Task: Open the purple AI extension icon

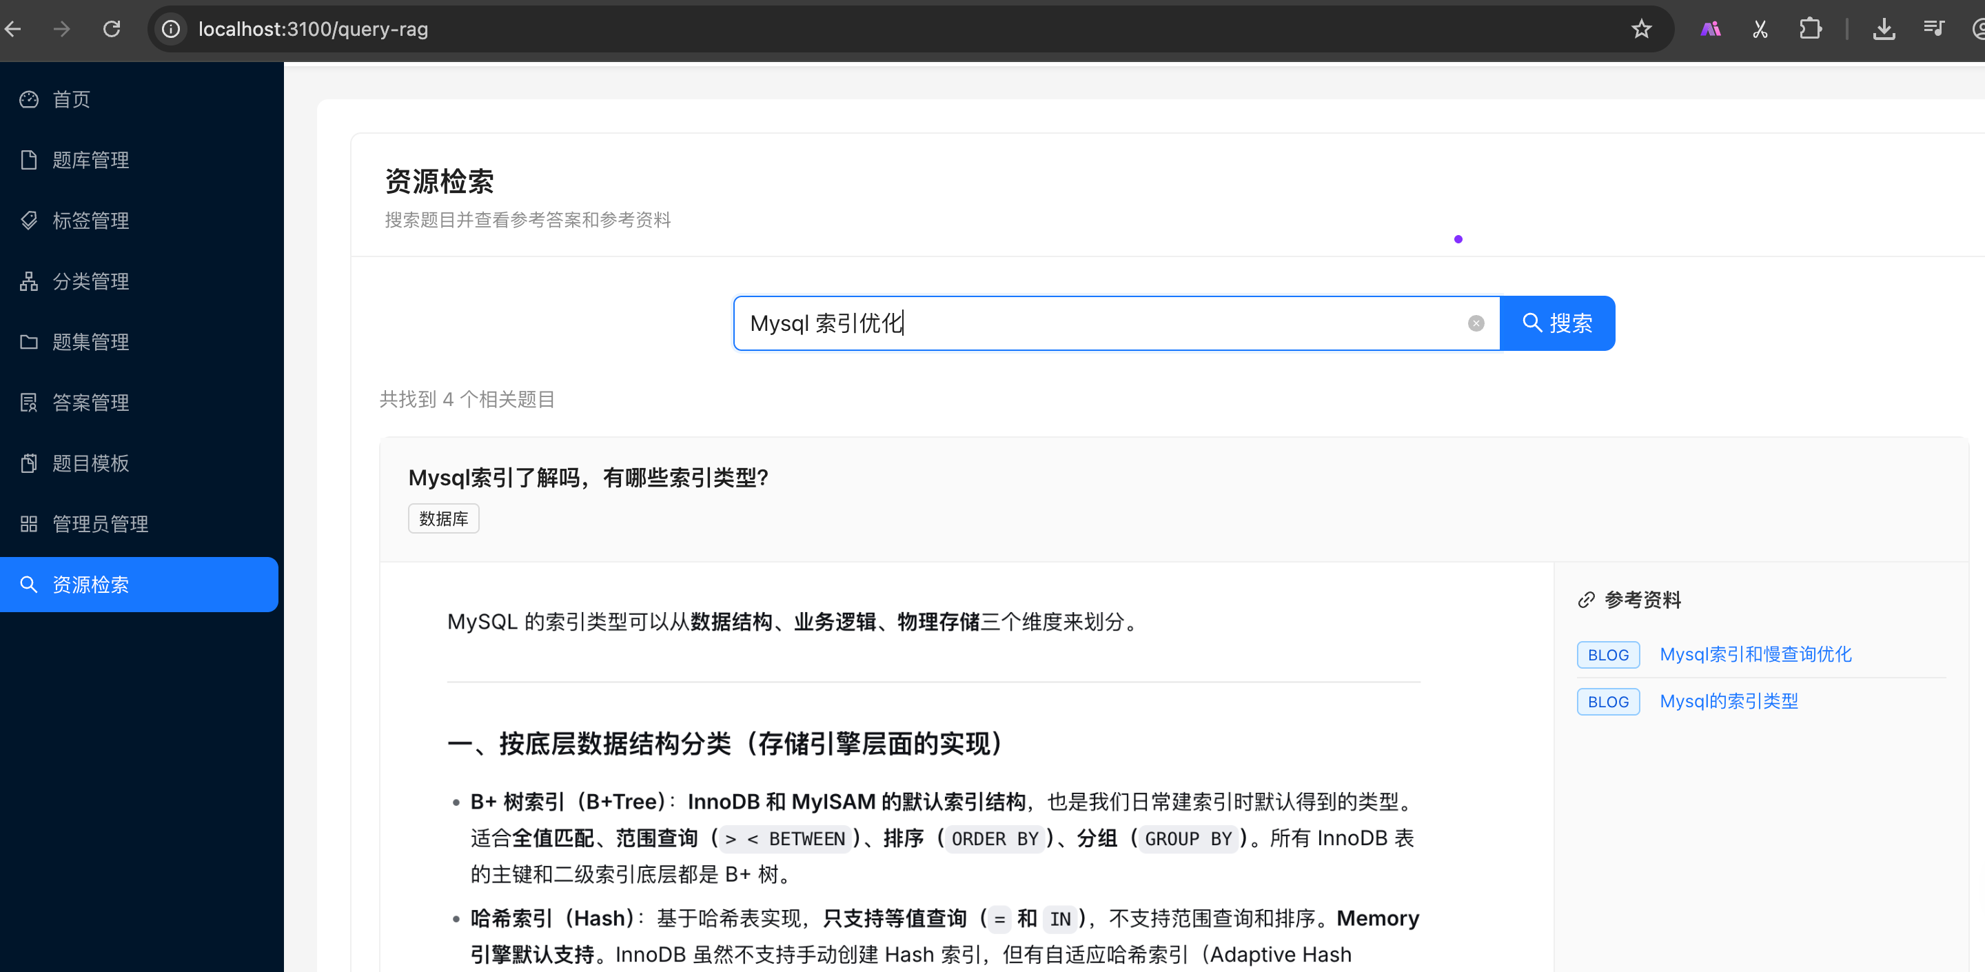Action: (x=1711, y=29)
